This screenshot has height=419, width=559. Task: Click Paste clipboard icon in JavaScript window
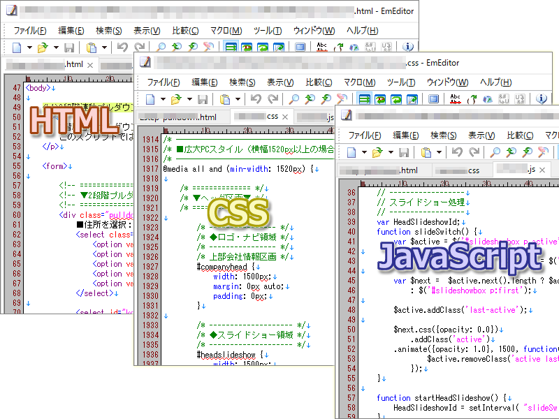coord(426,152)
